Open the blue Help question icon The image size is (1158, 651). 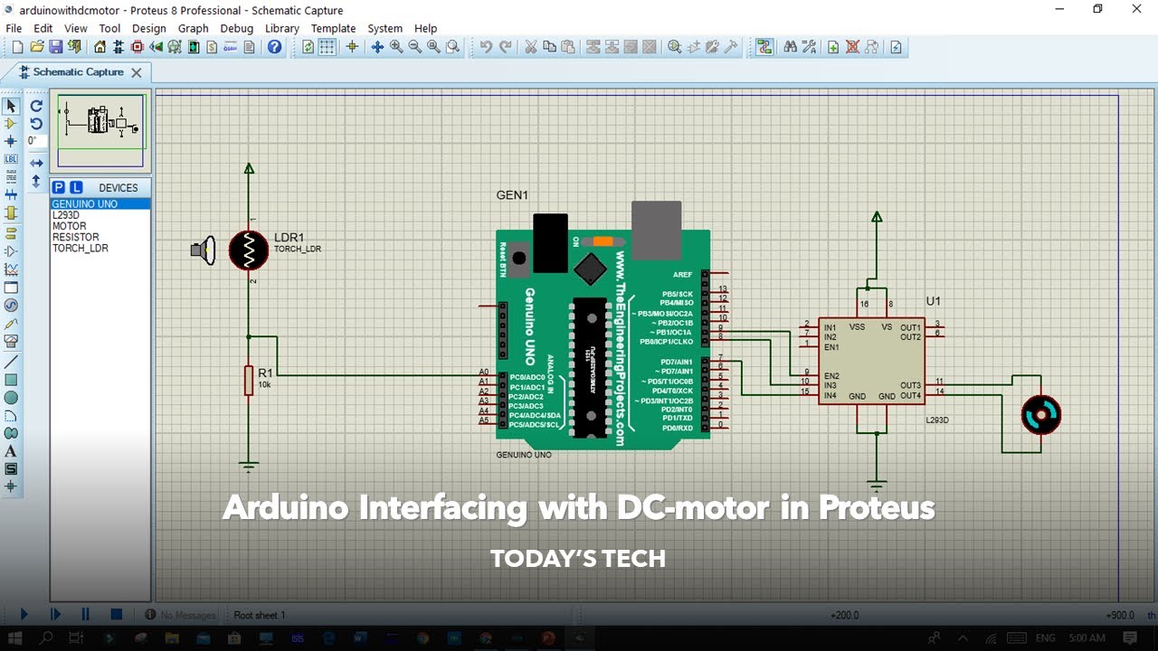click(274, 47)
